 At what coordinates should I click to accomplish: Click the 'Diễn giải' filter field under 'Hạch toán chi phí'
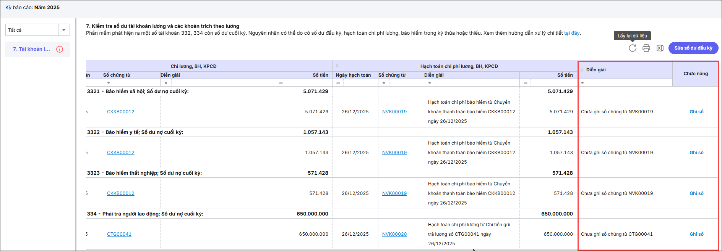tap(477, 83)
